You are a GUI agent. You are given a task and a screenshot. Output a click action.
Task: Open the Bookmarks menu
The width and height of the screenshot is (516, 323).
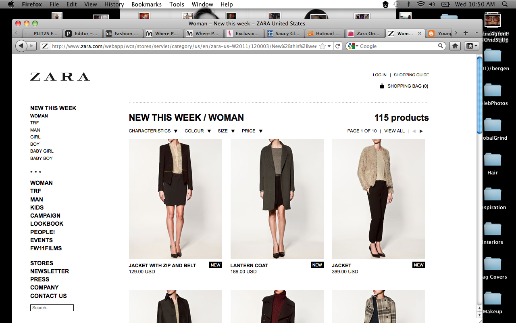click(146, 4)
